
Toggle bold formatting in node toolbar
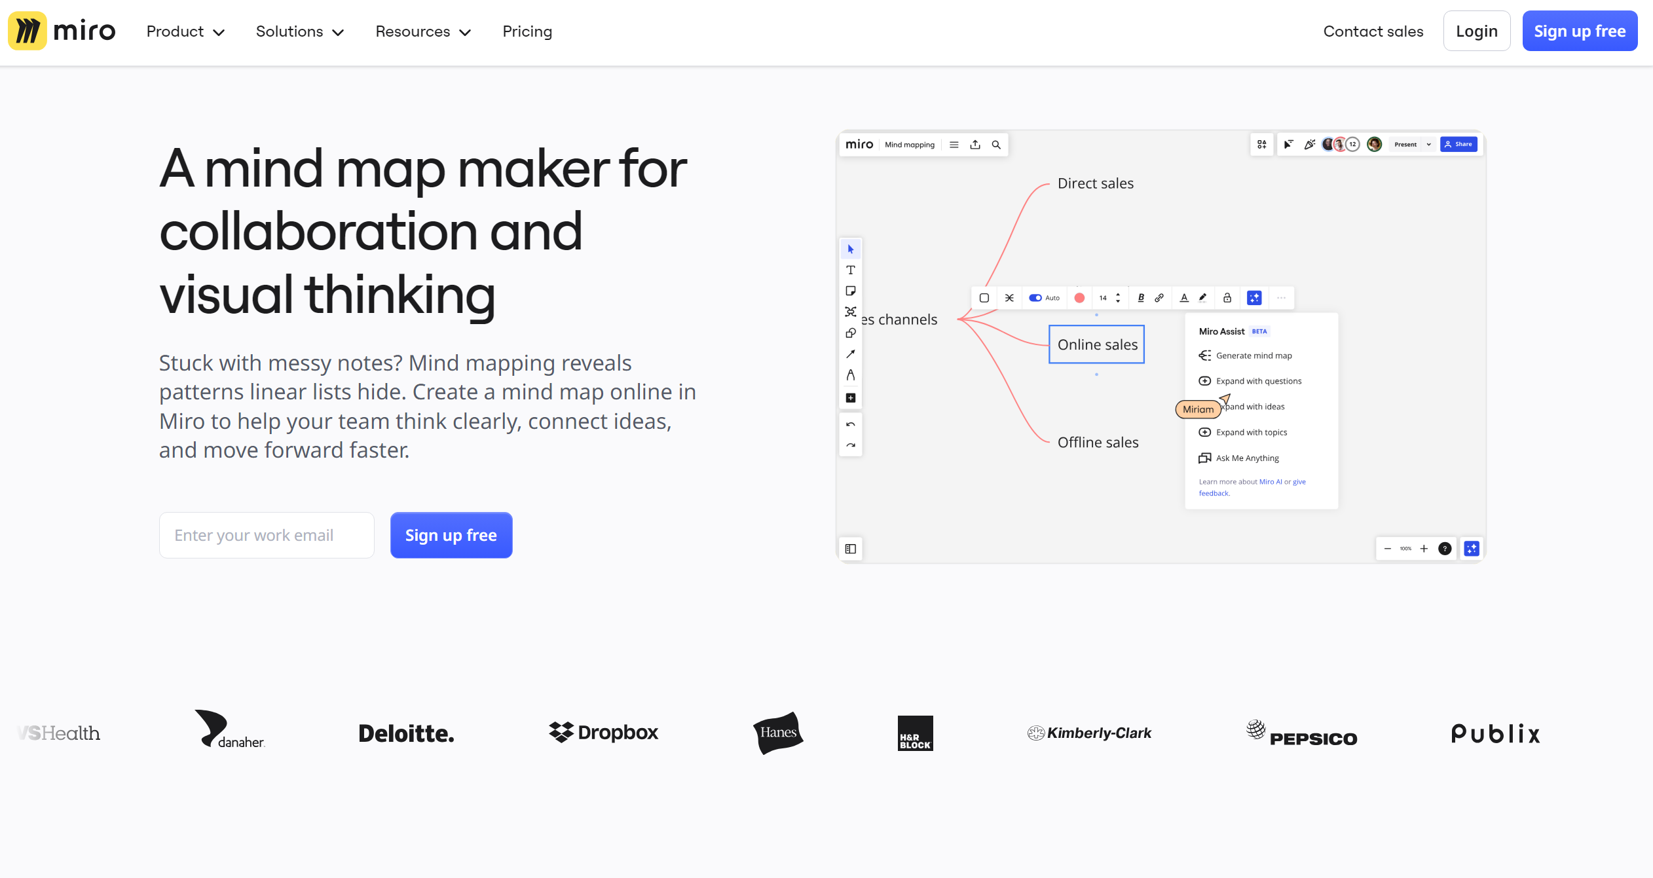tap(1141, 298)
